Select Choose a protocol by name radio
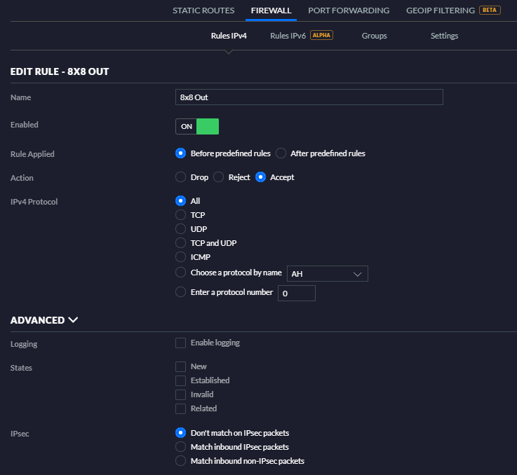Screen dimensions: 517x475 (x=180, y=273)
